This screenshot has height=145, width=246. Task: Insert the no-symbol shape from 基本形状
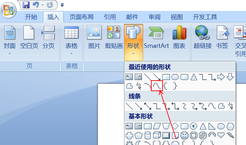pyautogui.click(x=203, y=135)
